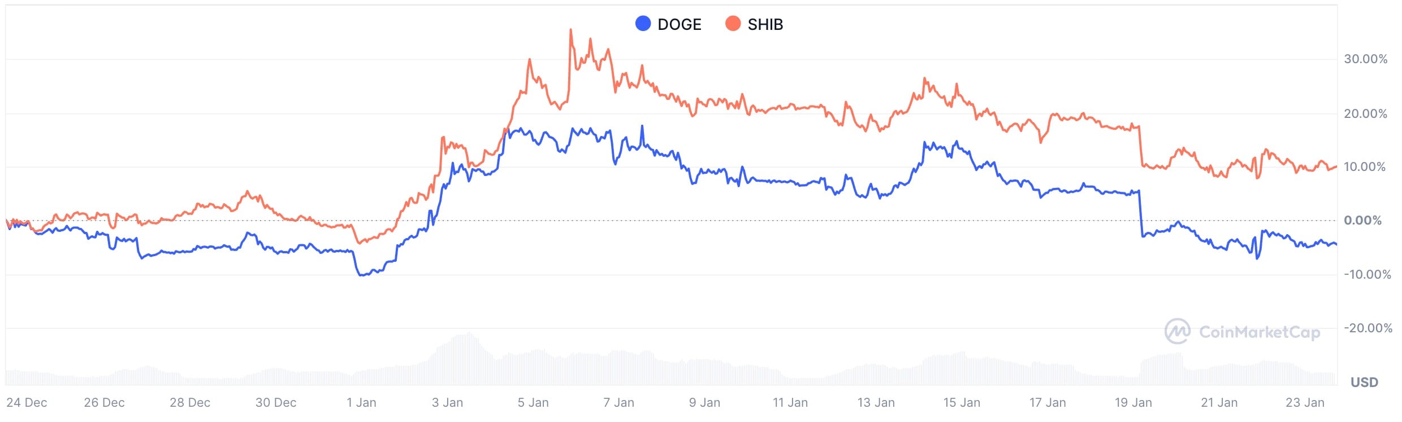Viewport: 1402px width, 422px height.
Task: Click the -10.00% y-axis label
Action: pyautogui.click(x=1368, y=274)
